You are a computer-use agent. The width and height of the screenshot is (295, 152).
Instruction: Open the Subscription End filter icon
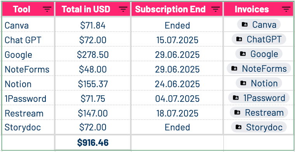click(215, 9)
